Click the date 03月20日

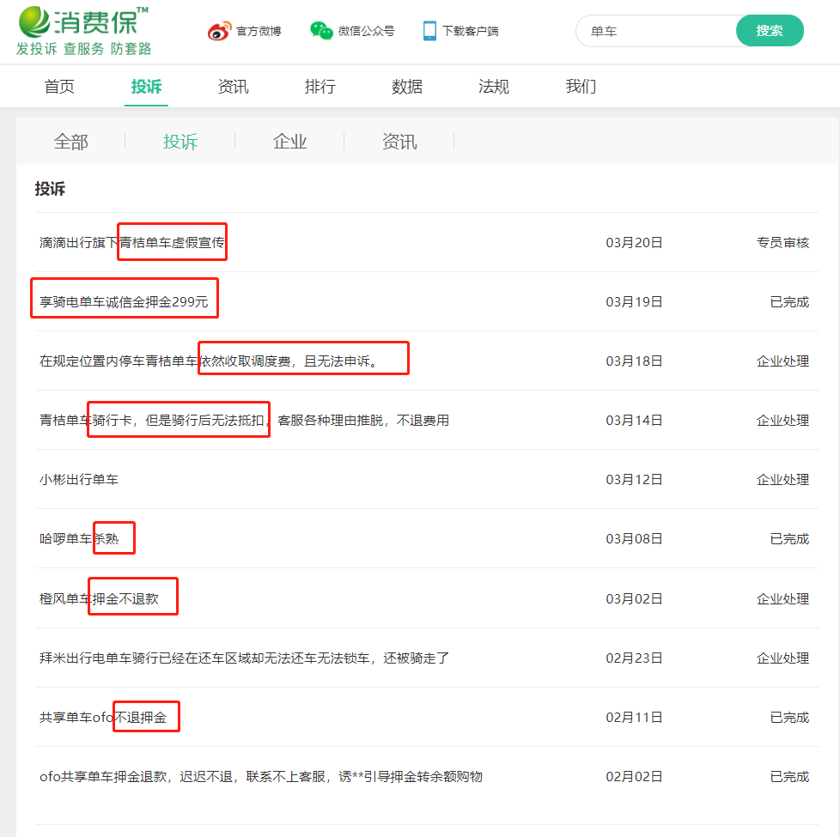pos(634,243)
